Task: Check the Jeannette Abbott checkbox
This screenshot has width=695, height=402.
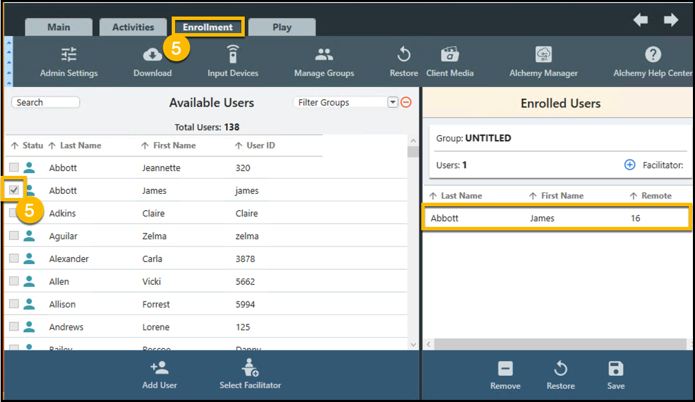Action: pyautogui.click(x=14, y=168)
